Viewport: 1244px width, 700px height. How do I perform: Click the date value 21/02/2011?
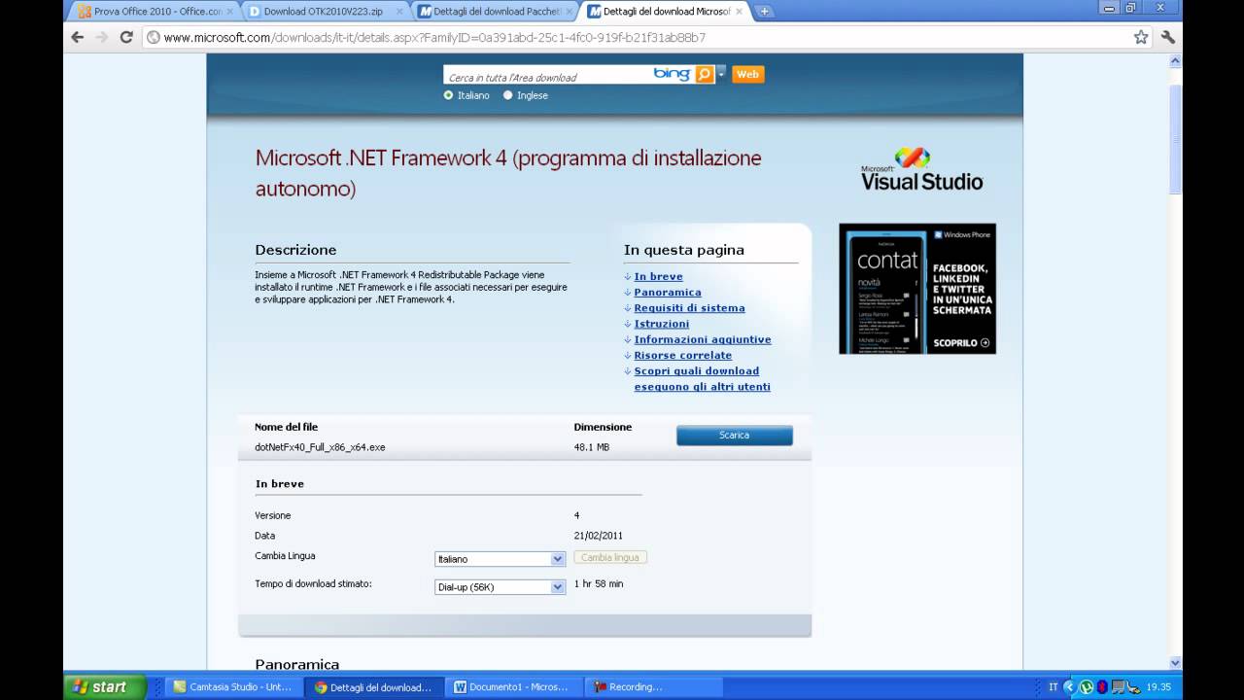coord(599,536)
